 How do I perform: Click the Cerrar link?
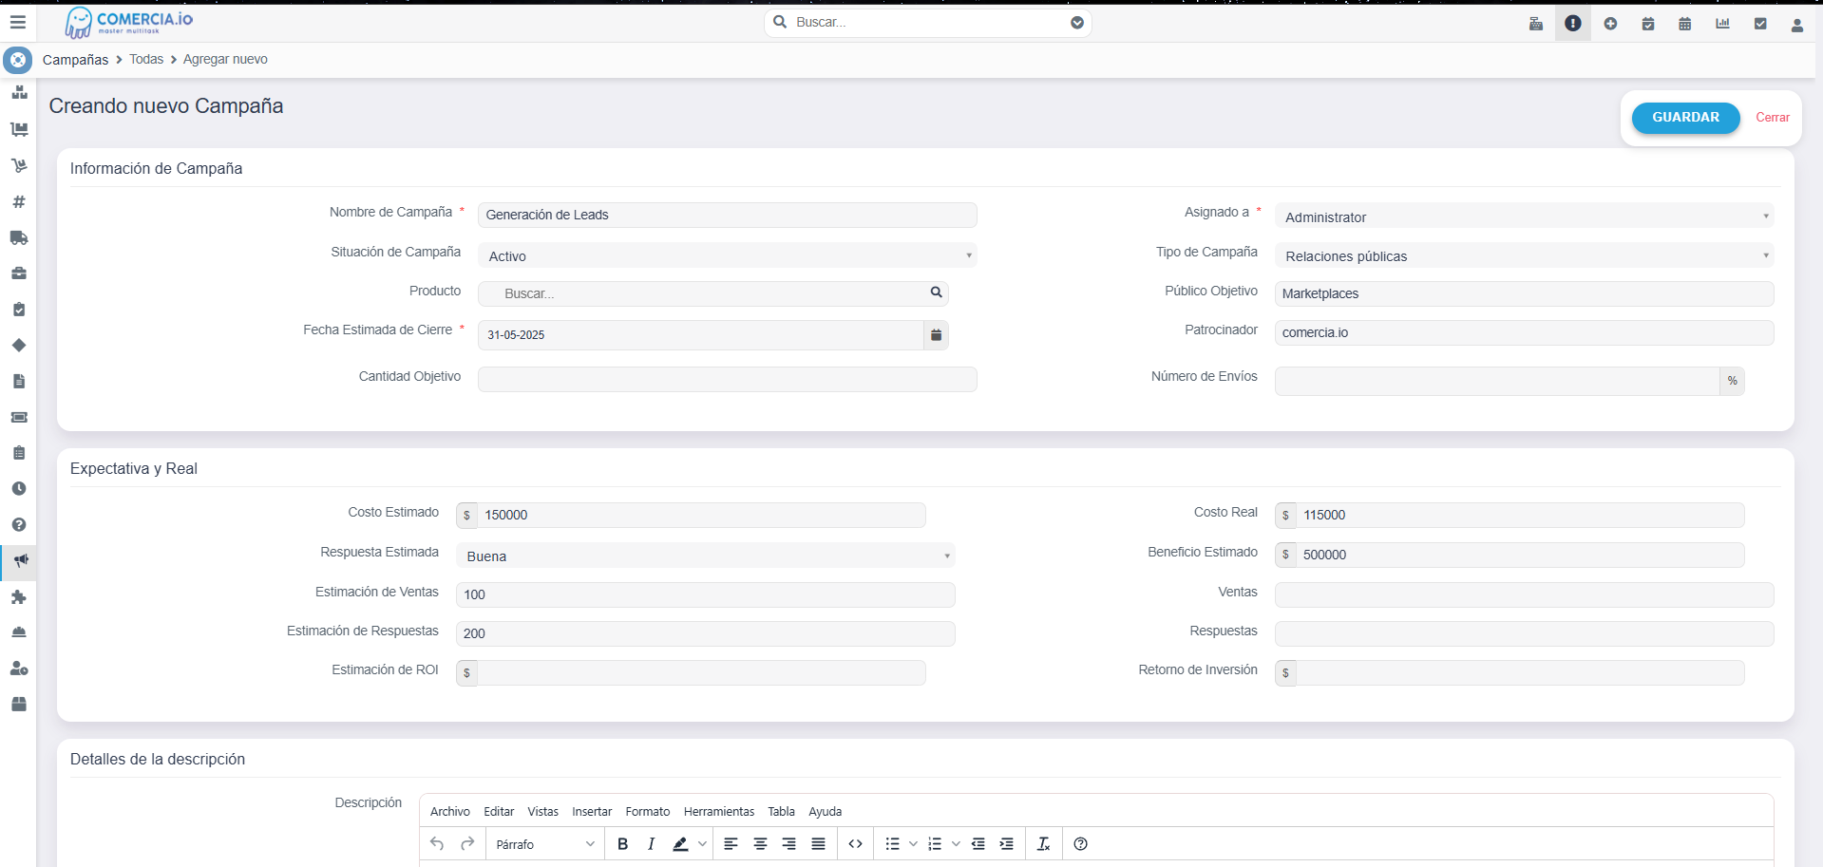1772,118
